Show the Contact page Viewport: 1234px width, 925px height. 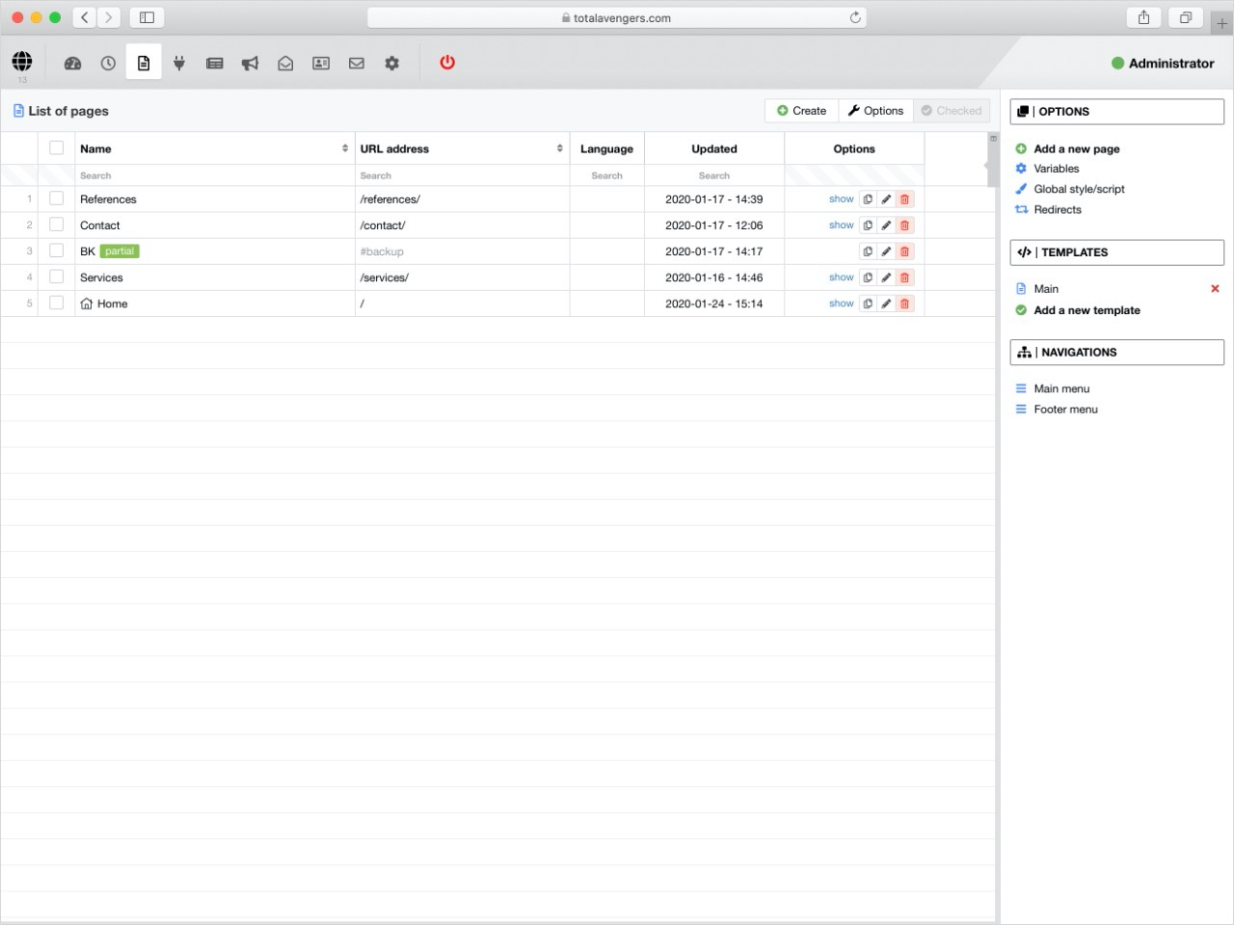842,225
